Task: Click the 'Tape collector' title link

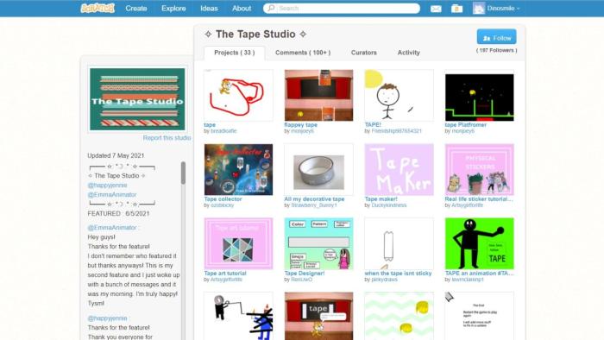Action: [223, 199]
